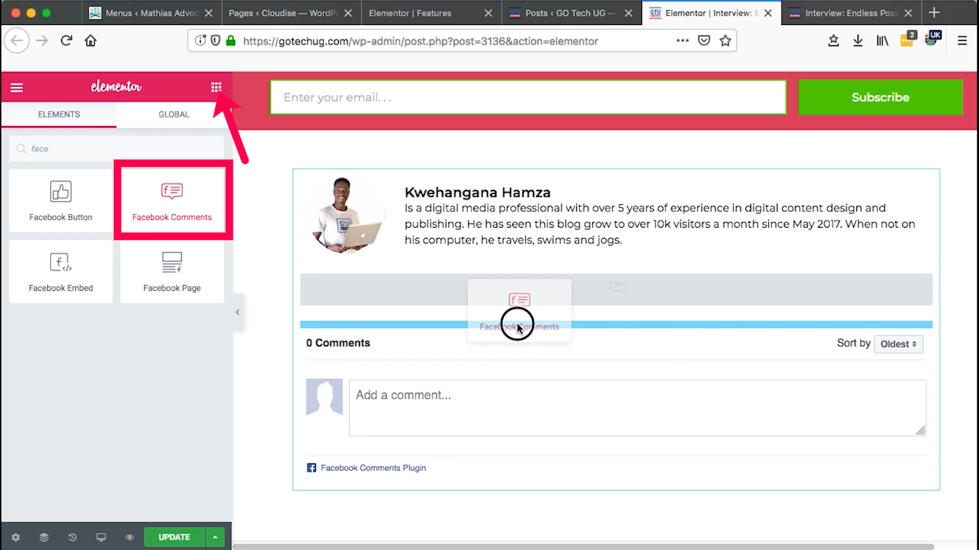Open the Sort by Oldest dropdown
Image resolution: width=979 pixels, height=550 pixels.
[x=899, y=344]
